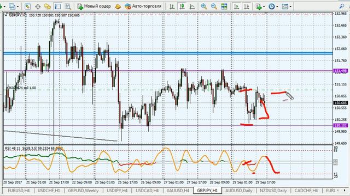Click the current price label 150.685
350x196 pixels.
coord(340,103)
